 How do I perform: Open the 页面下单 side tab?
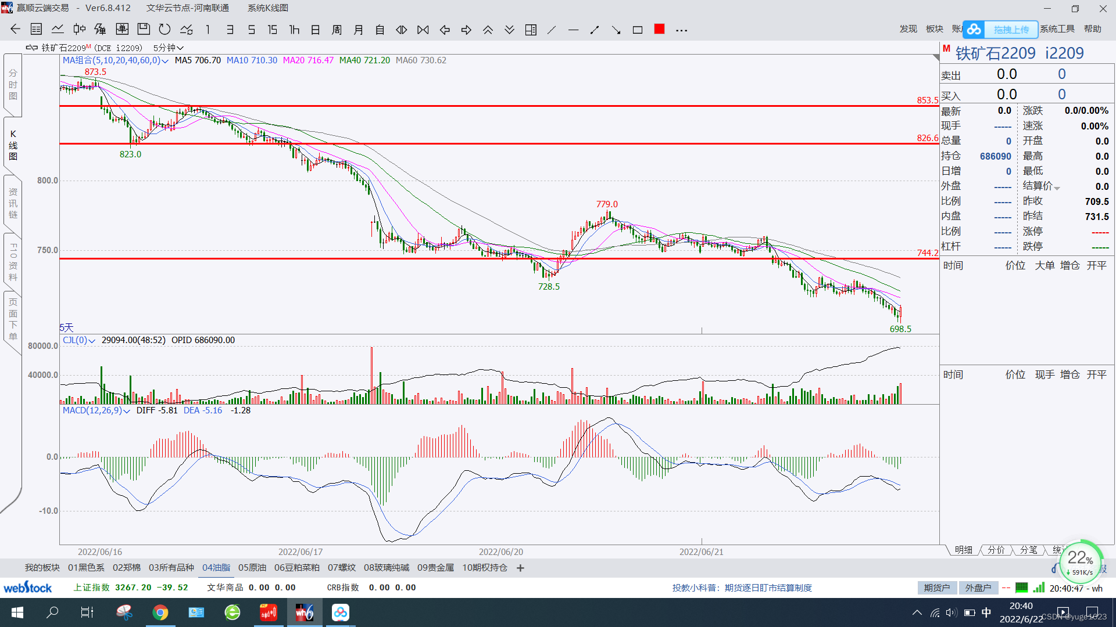13,319
